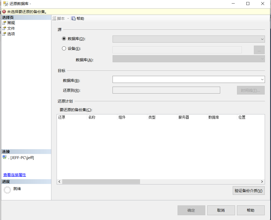Screen dimensions: 271x220
Task: Select the 常规 page icon
Action: [x=4, y=23]
